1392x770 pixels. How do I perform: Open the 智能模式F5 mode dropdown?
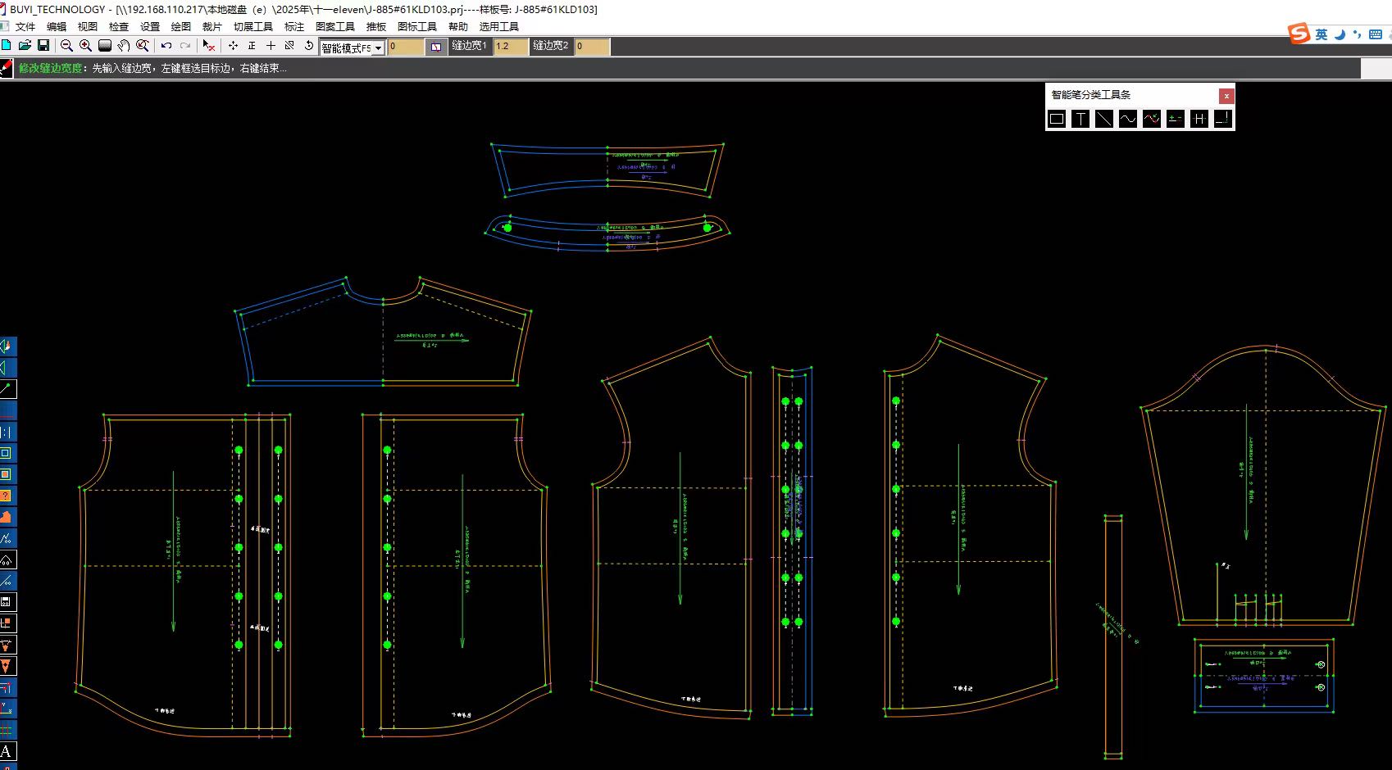[x=378, y=48]
